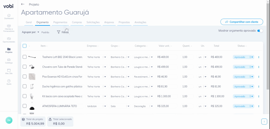Switch to the Solicitações tab
This screenshot has width=270, height=129.
[x=93, y=22]
